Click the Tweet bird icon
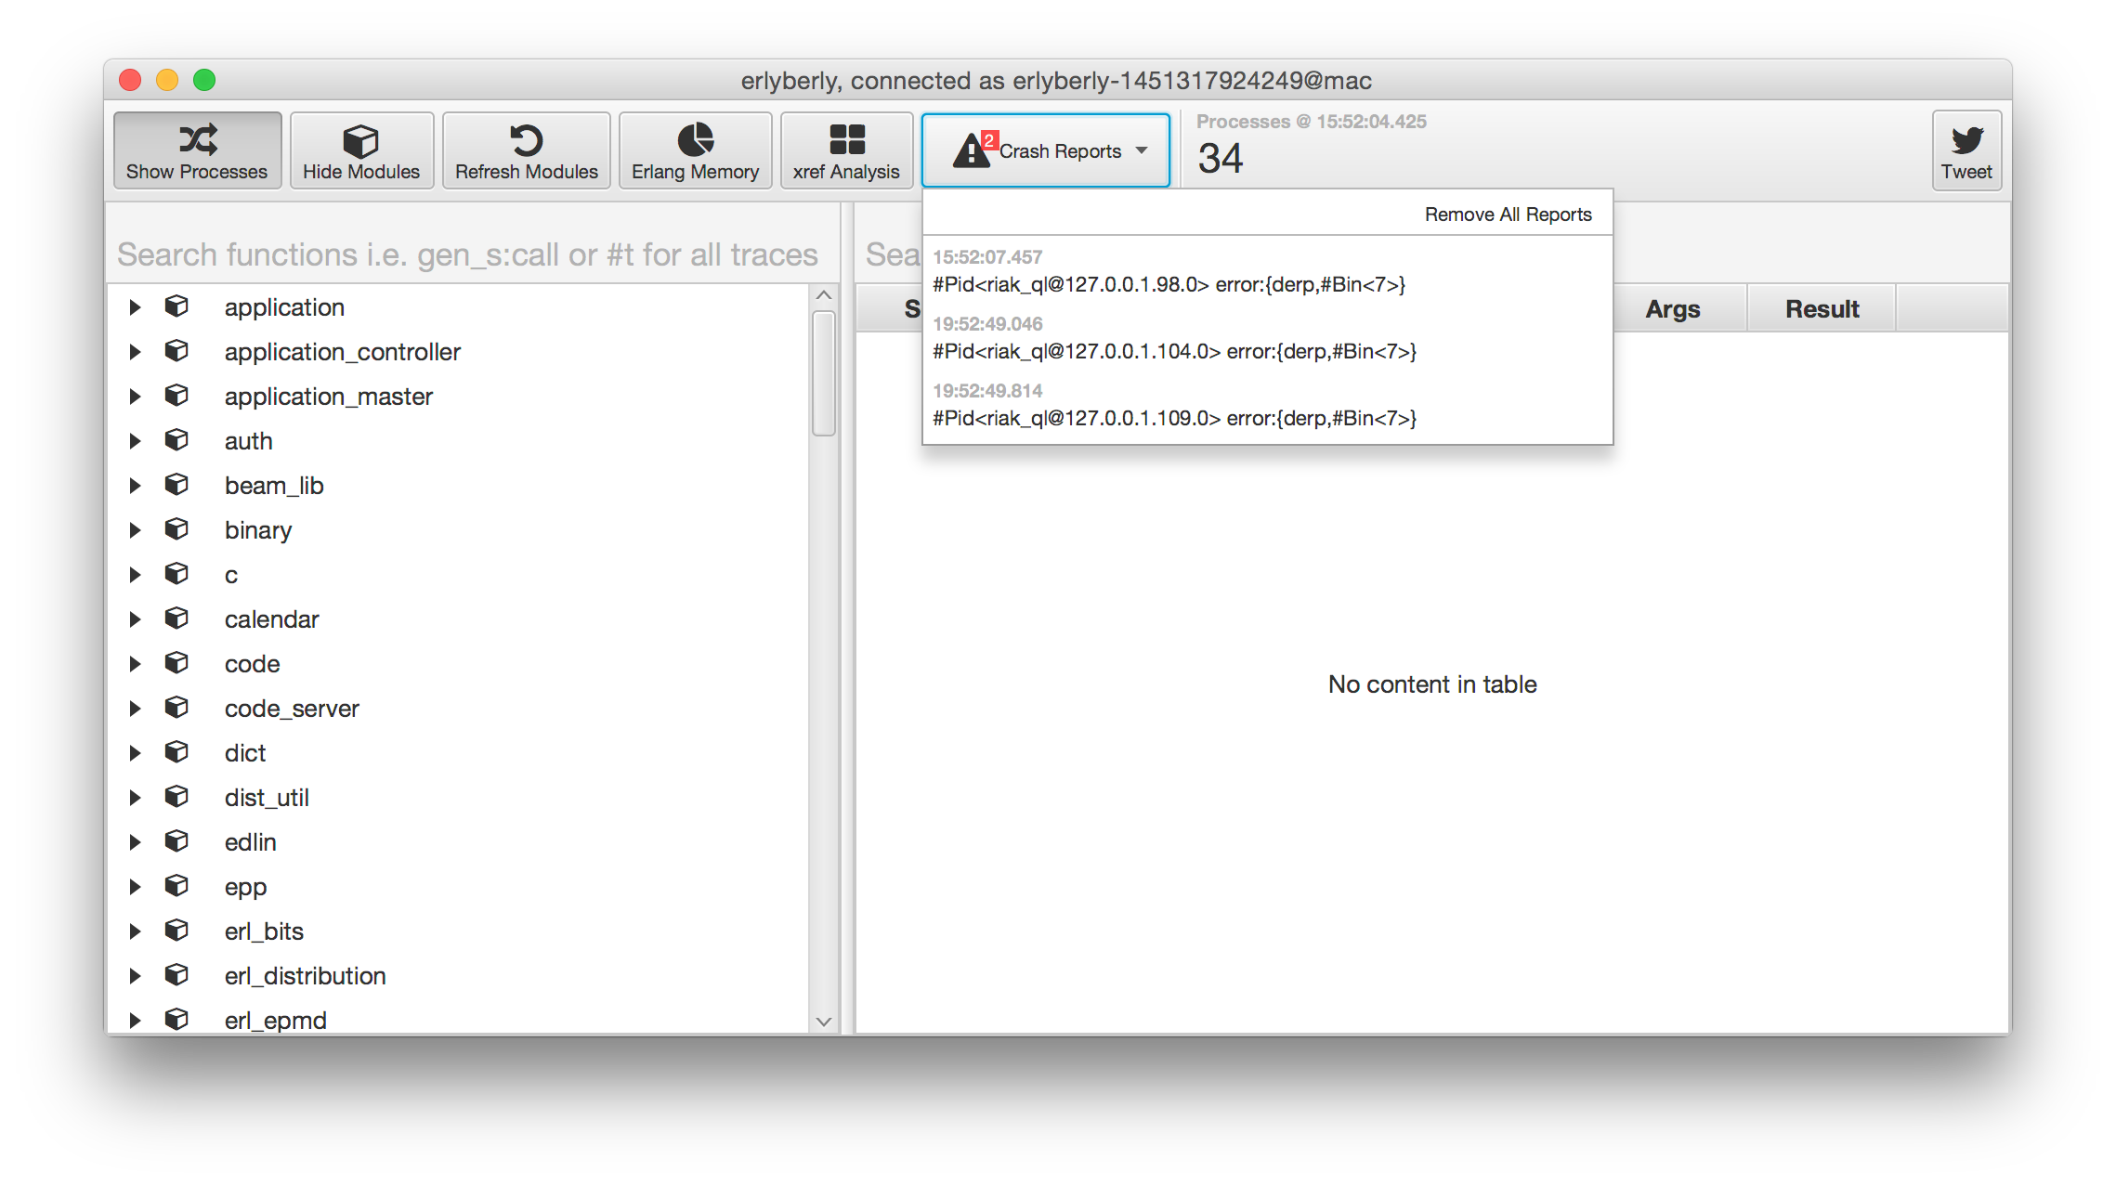 [1966, 140]
